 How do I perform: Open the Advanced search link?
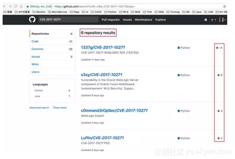[x=39, y=108]
